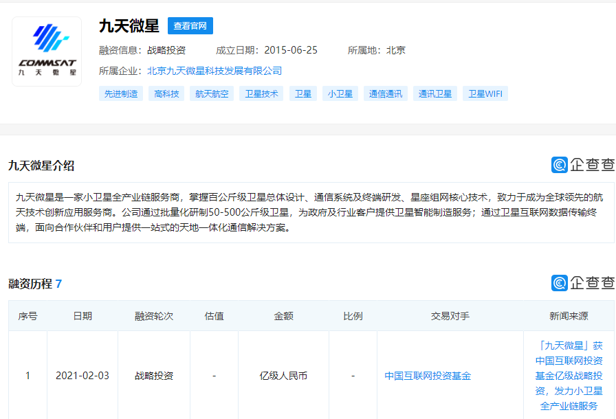Click the 所属地：北京 location text
616x419 pixels.
[376, 50]
